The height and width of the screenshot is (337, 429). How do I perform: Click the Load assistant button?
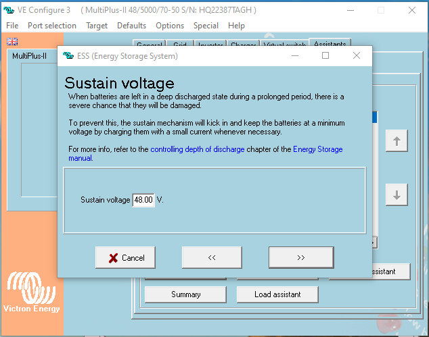pyautogui.click(x=277, y=294)
